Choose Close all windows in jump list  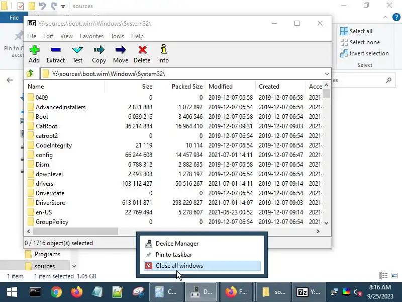coord(203,266)
